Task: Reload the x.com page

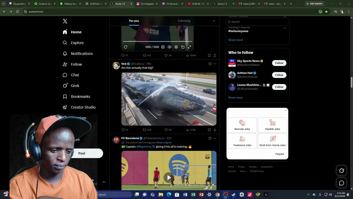Action: (17, 12)
